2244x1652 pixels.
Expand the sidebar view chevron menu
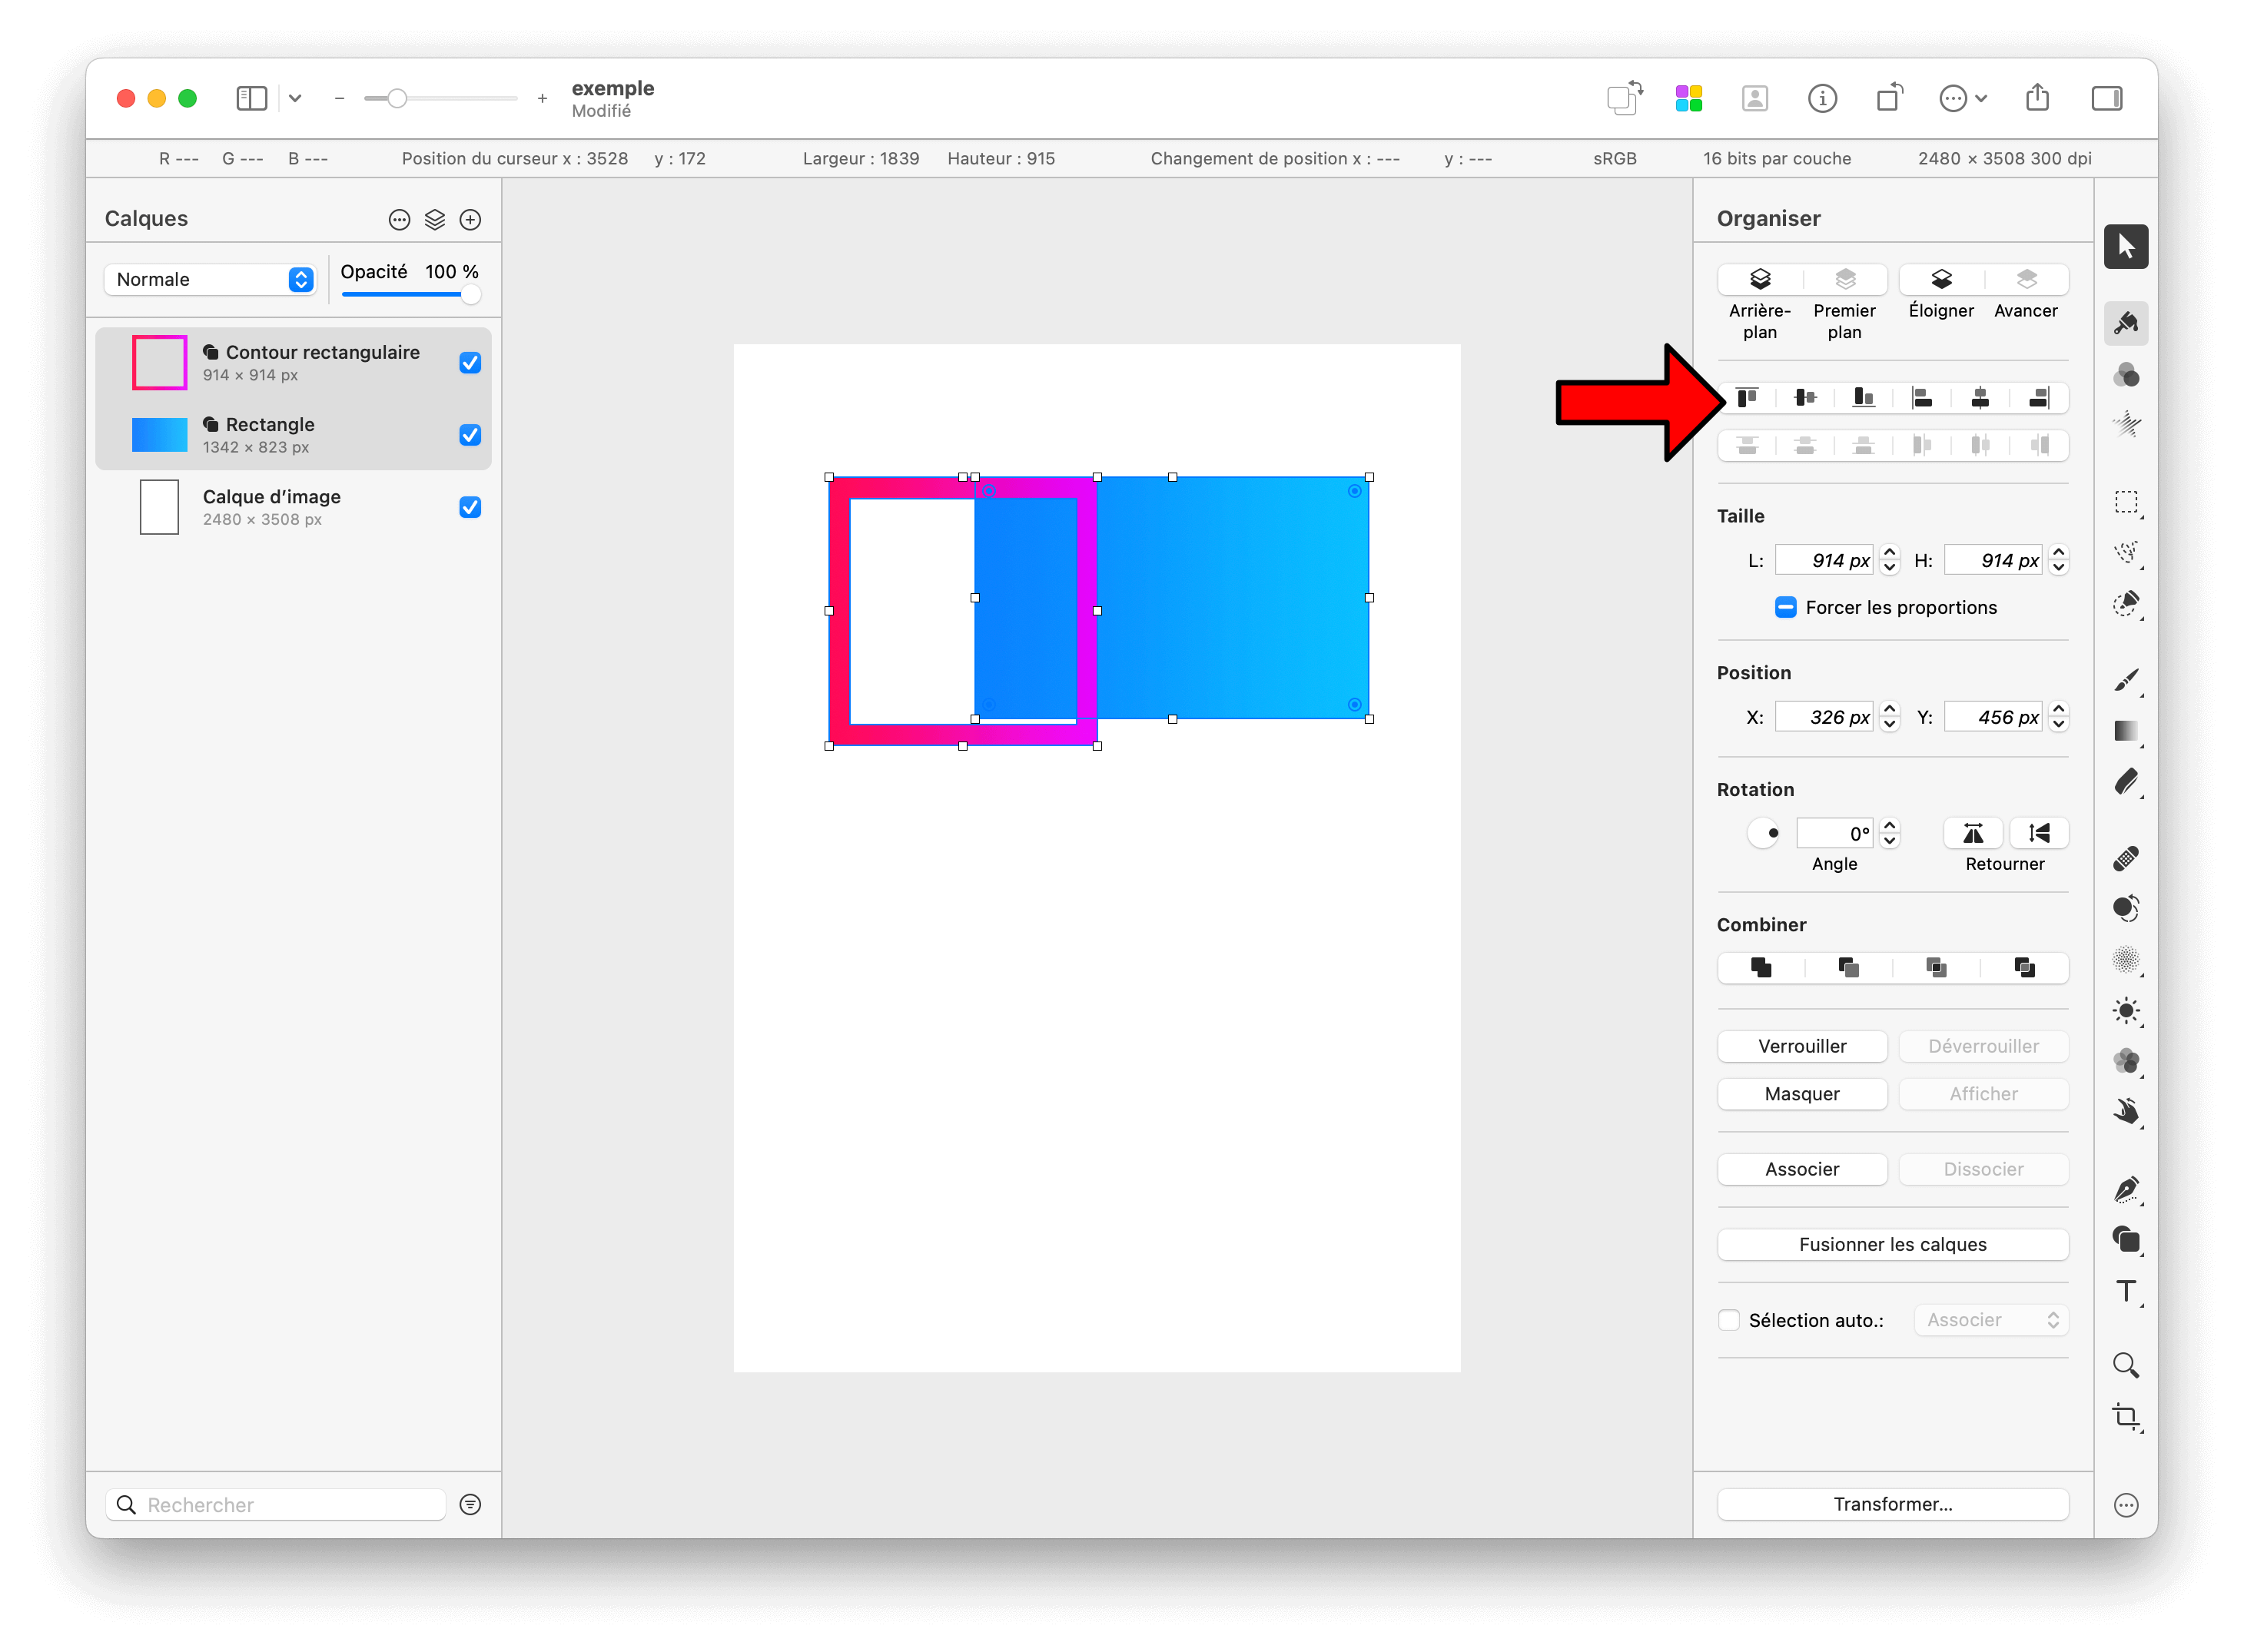[x=295, y=98]
